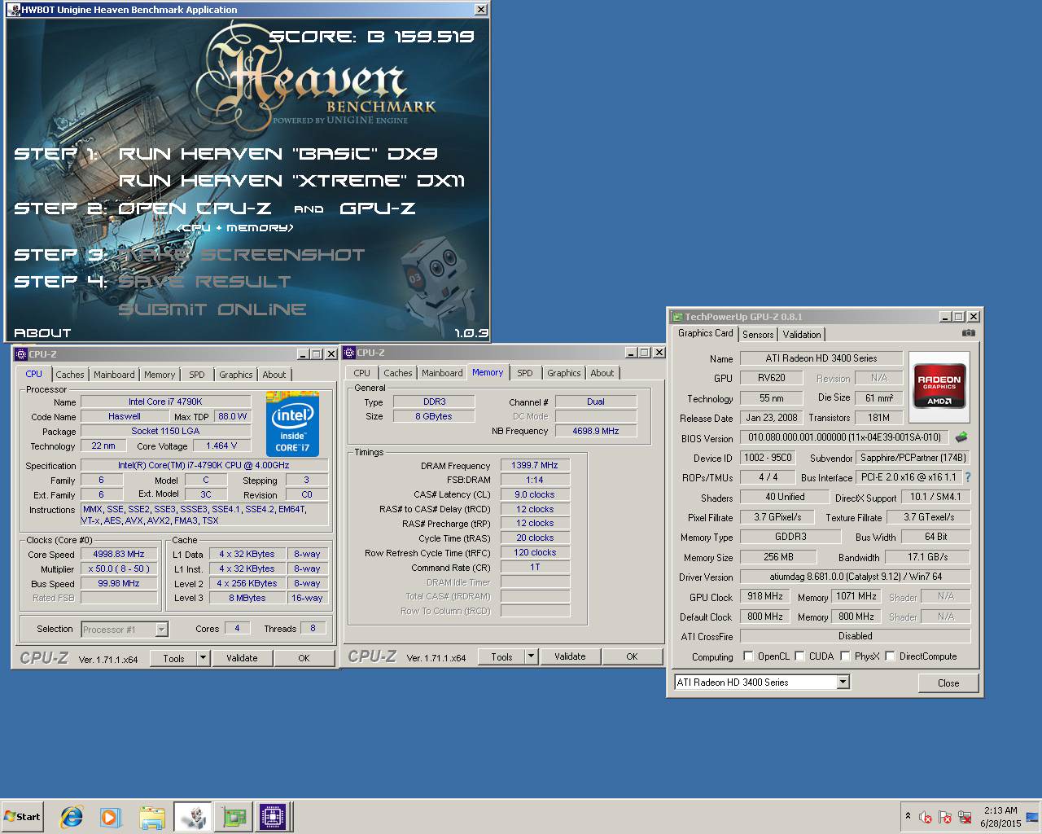This screenshot has height=834, width=1042.
Task: Click the Action Center flag tray icon
Action: click(945, 817)
